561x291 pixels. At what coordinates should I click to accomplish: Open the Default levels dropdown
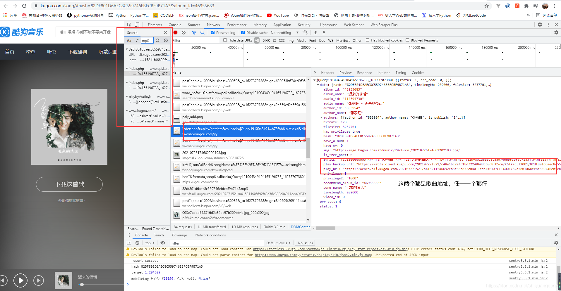tap(278, 243)
